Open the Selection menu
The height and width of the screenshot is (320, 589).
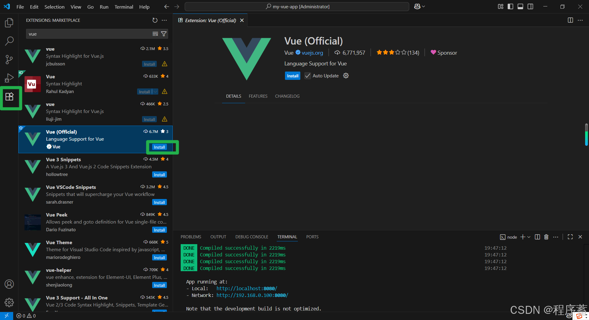click(x=54, y=6)
